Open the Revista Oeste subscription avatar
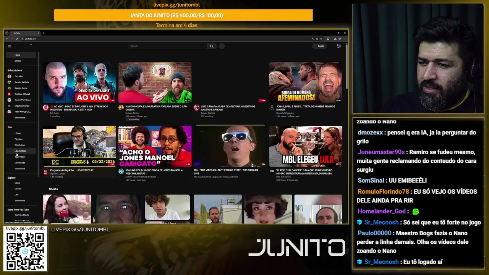 (10, 88)
